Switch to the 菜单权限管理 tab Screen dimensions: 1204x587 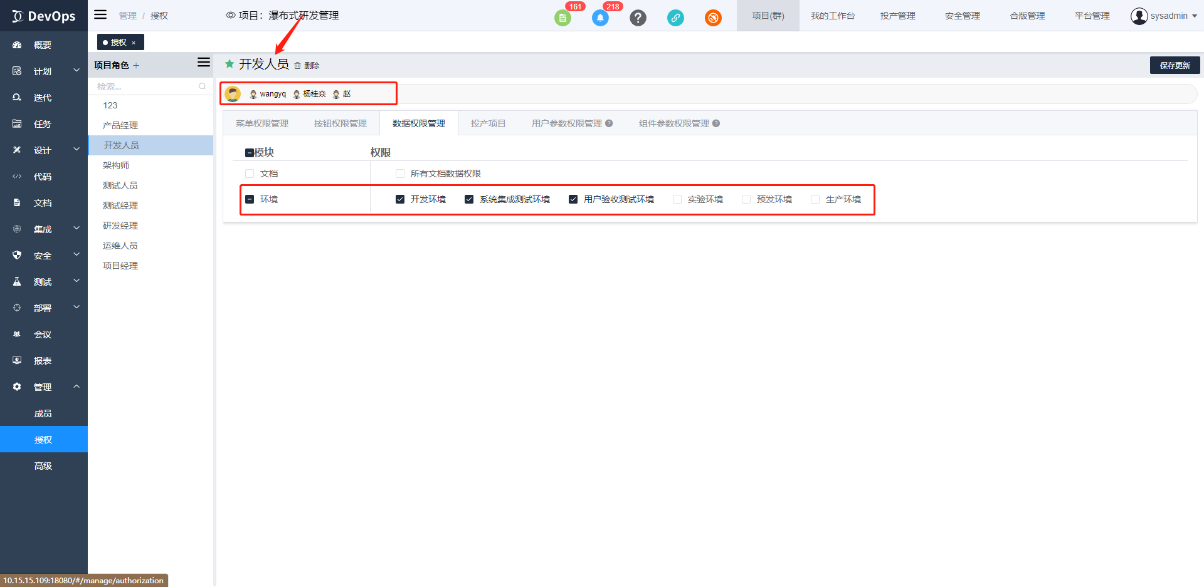point(262,123)
